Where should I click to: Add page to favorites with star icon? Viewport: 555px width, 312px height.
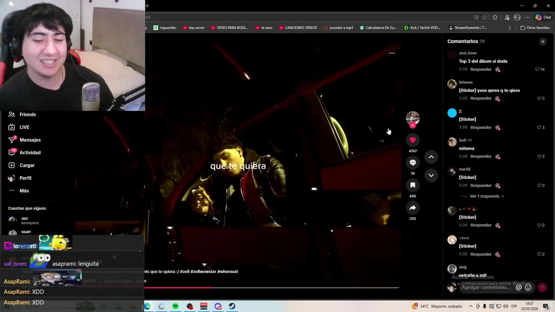tap(484, 17)
